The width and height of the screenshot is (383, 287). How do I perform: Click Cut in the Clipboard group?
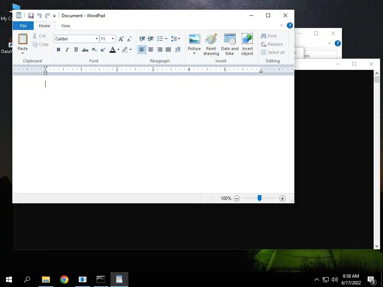[40, 36]
